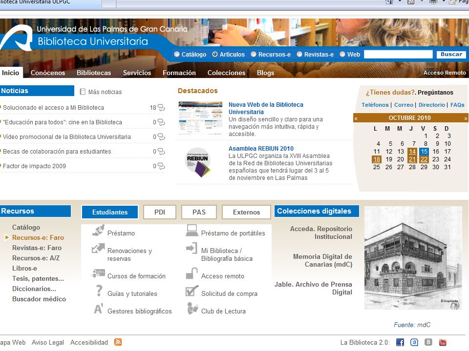Click the Club de Lectura reader icon
This screenshot has height=351, width=469.
[x=192, y=309]
